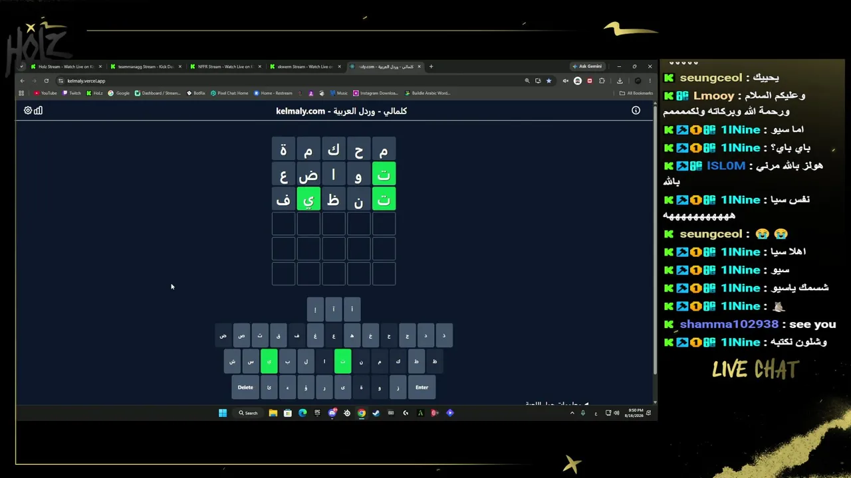Click the green ي key on keyboard
The image size is (851, 478).
pos(269,361)
